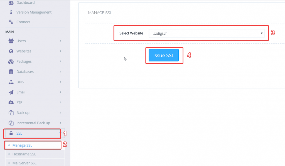
Task: Open the Dashboard from the sidebar
Action: pos(11,3)
